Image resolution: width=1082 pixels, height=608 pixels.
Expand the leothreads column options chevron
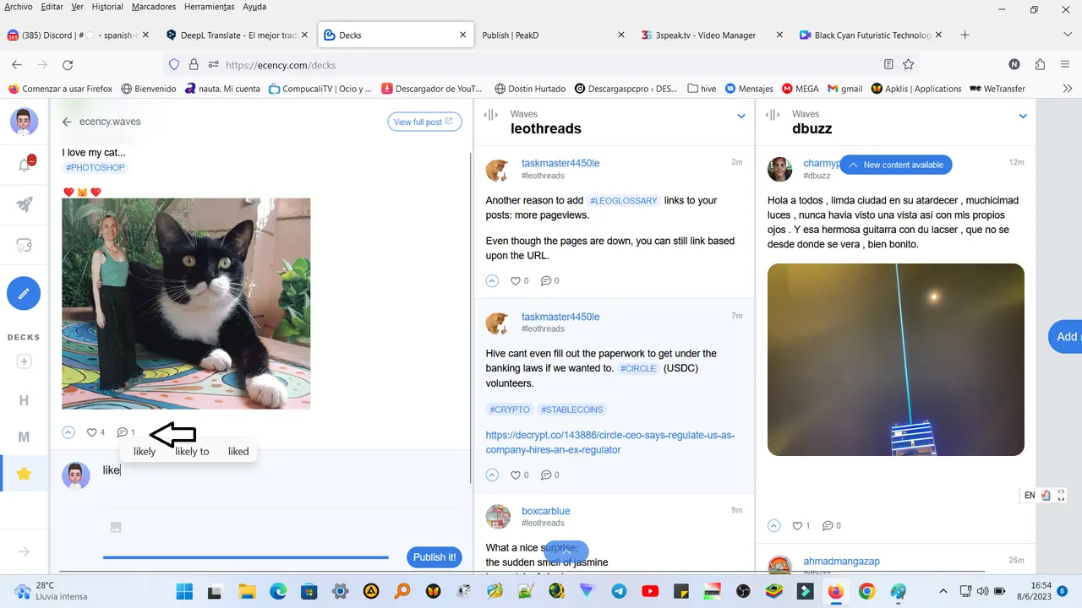741,117
